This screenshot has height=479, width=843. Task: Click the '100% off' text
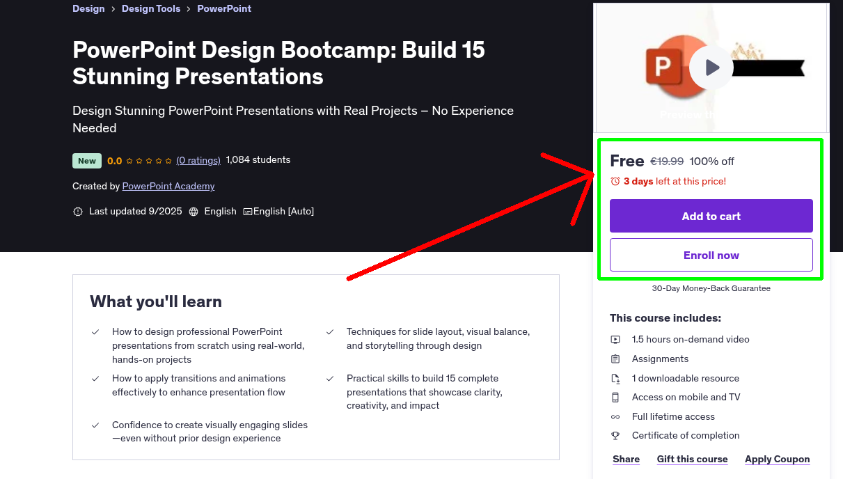click(x=711, y=162)
